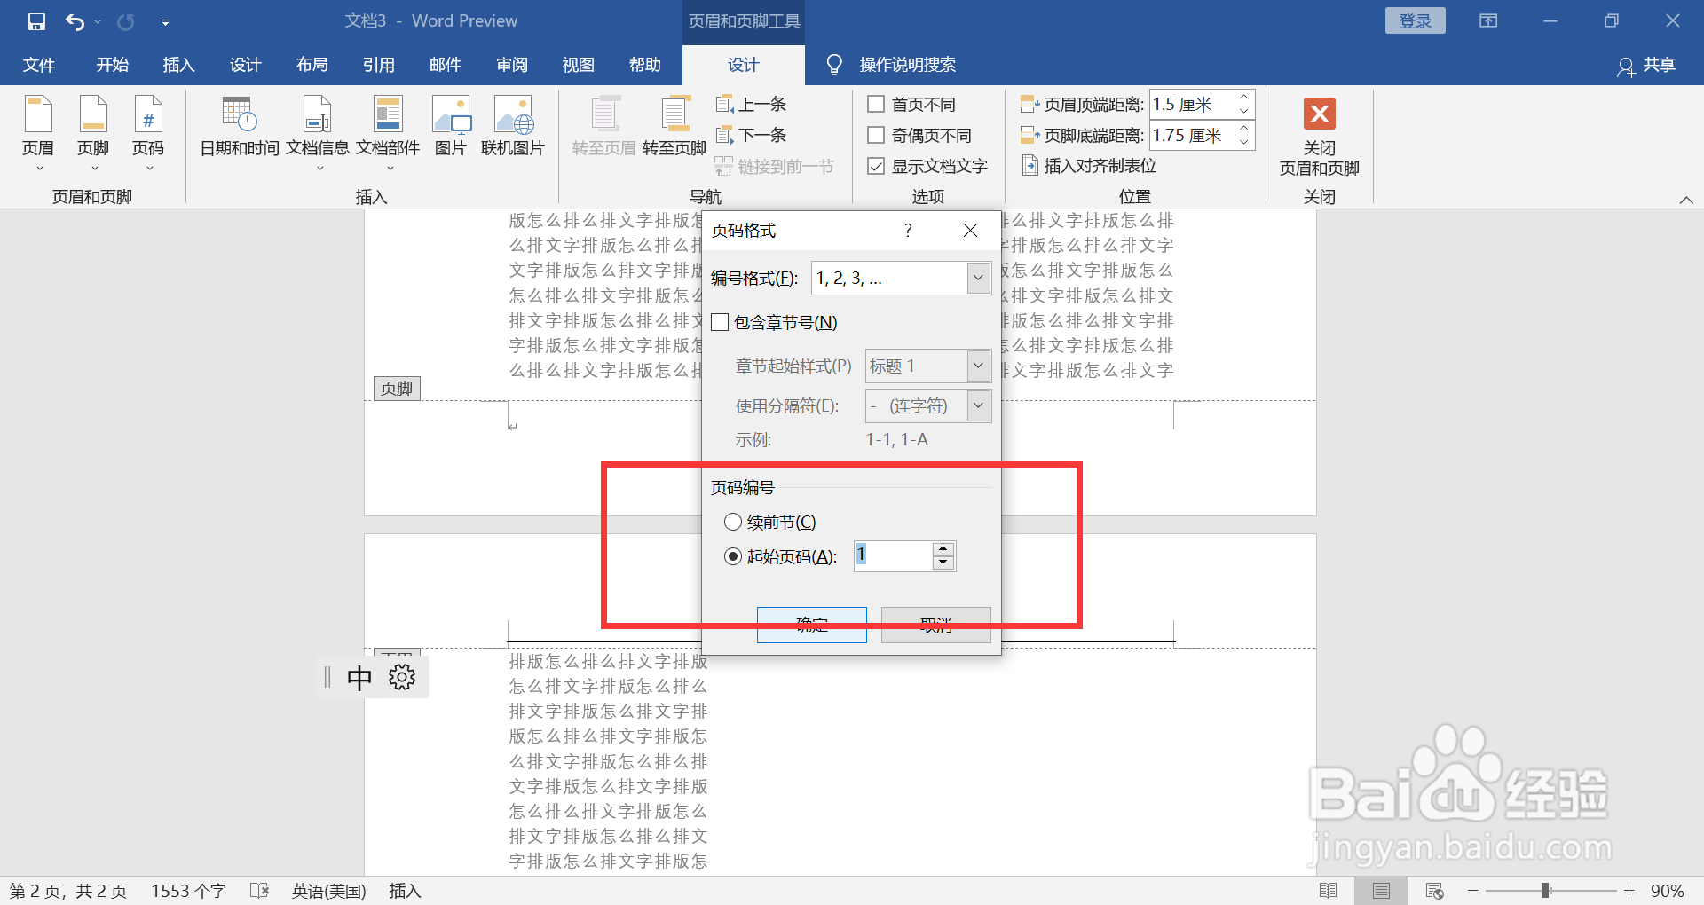Open the 页码 page number menu
The image size is (1704, 905).
click(148, 134)
